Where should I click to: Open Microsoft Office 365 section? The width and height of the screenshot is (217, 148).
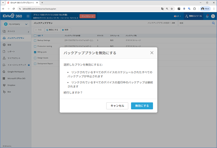click(x=16, y=78)
